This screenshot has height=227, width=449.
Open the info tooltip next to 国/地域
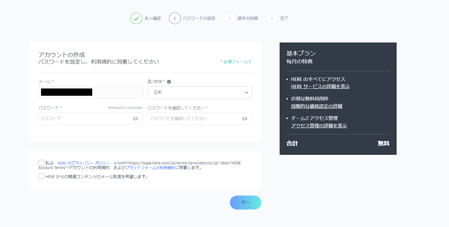pos(169,81)
